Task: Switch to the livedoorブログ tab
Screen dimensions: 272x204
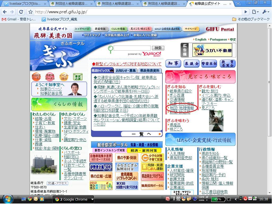Action: coord(25,4)
